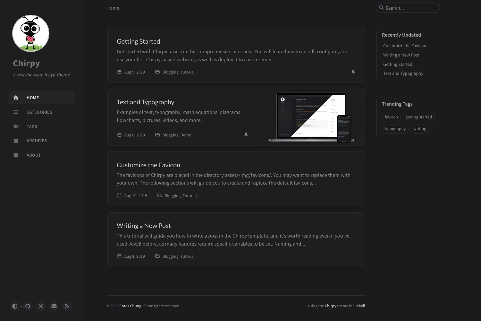Click the Cotes Chung copyright link

(130, 306)
